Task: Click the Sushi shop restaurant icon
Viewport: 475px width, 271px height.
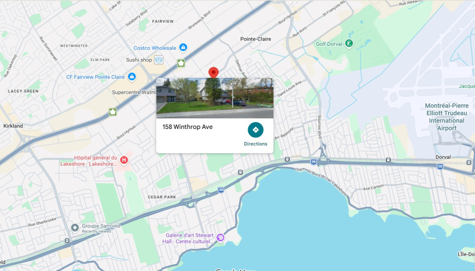Action: [x=159, y=59]
